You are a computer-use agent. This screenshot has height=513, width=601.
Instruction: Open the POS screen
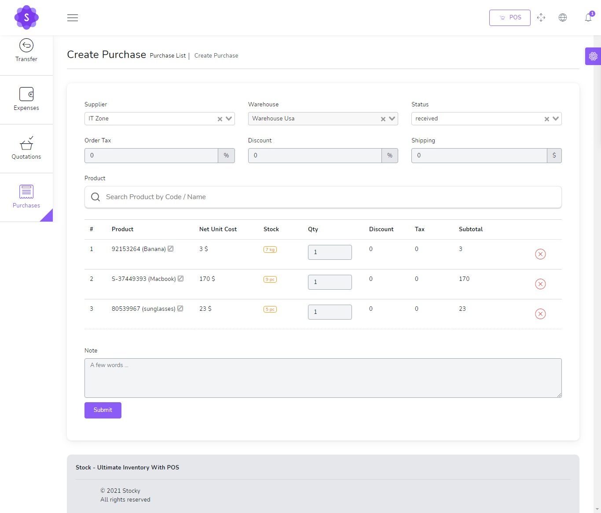509,18
